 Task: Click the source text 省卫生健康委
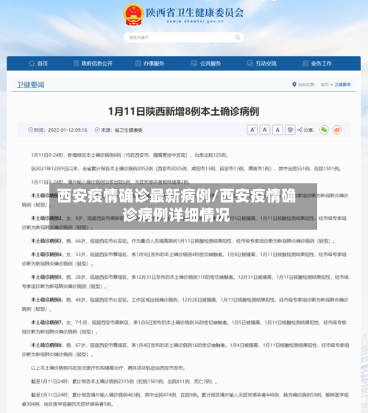[x=129, y=130]
